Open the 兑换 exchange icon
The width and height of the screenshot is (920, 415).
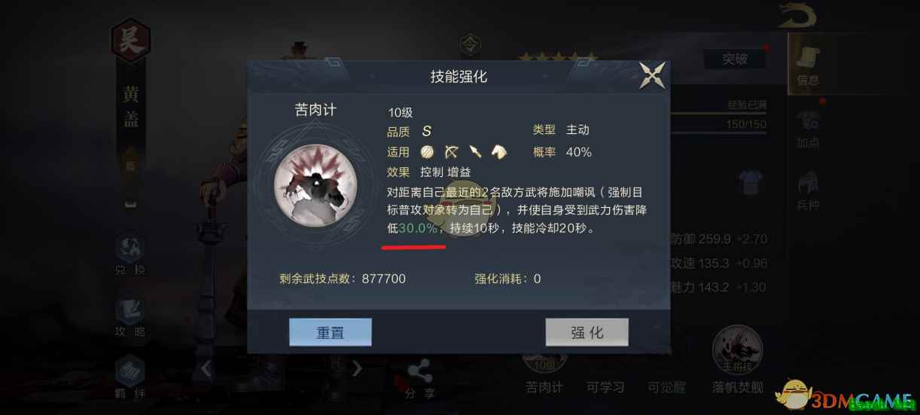tap(130, 256)
